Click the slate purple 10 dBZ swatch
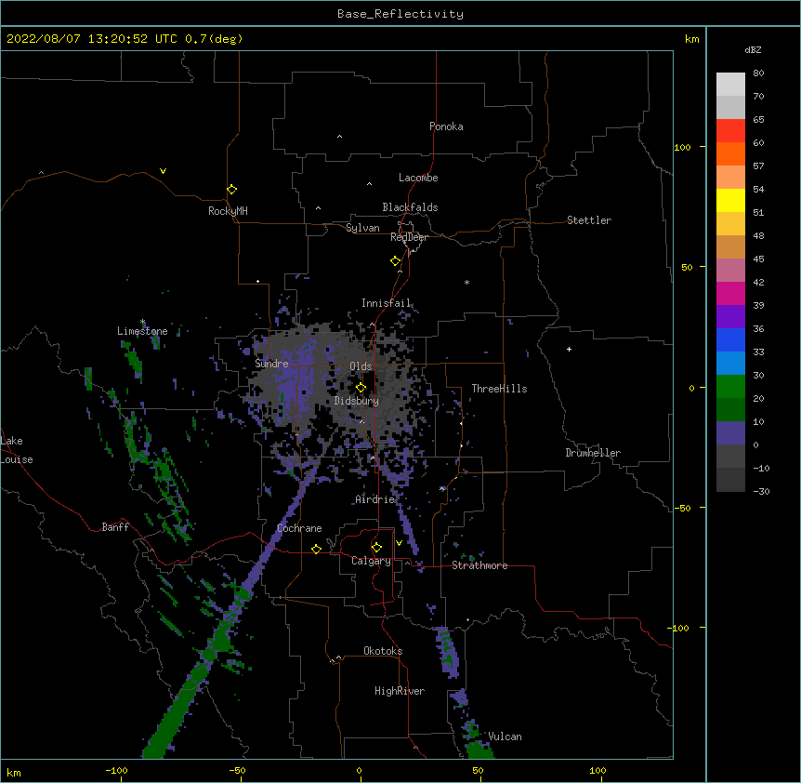 [730, 433]
